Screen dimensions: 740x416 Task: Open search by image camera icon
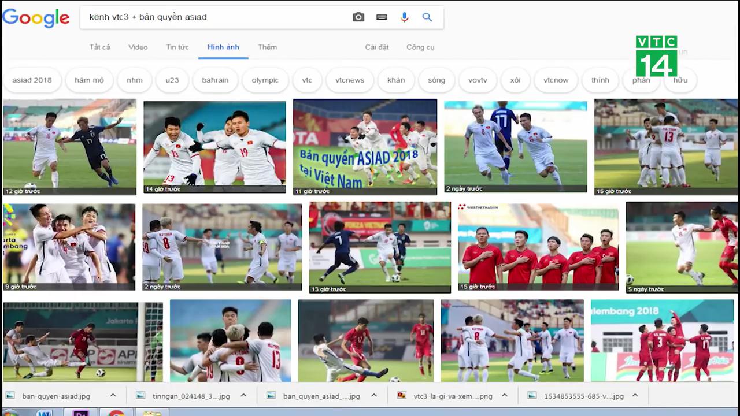point(358,17)
